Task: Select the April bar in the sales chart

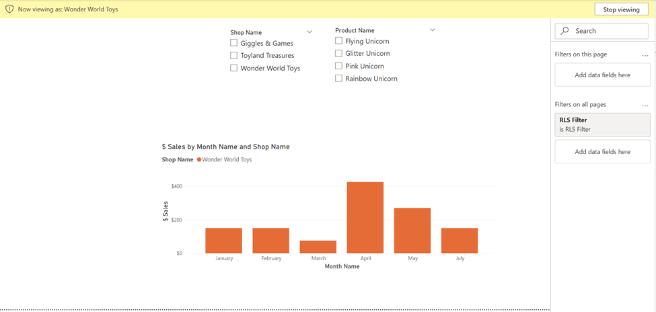Action: click(365, 217)
